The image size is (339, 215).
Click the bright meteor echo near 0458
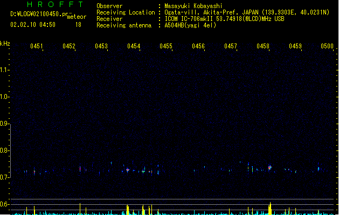(x=269, y=167)
